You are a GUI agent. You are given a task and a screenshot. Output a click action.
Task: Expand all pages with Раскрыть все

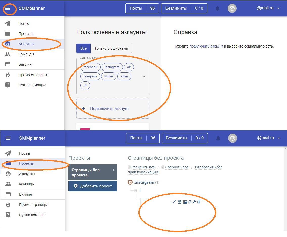coord(143,167)
